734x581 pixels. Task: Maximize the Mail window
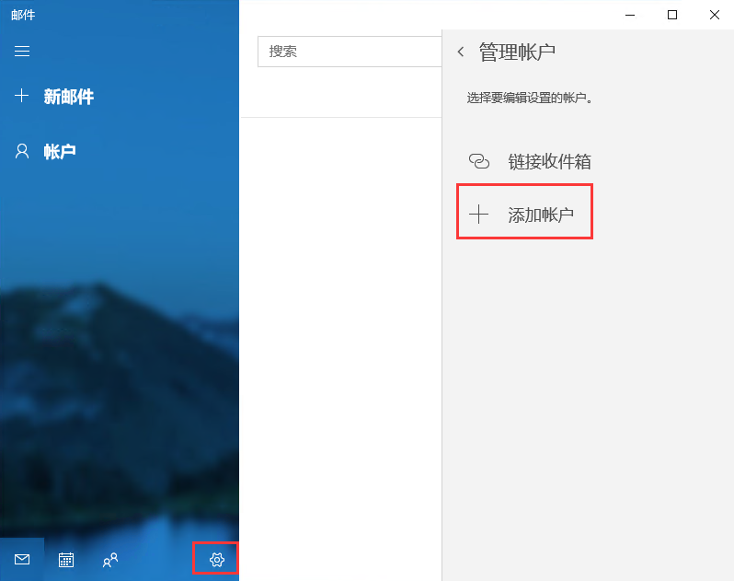click(672, 15)
